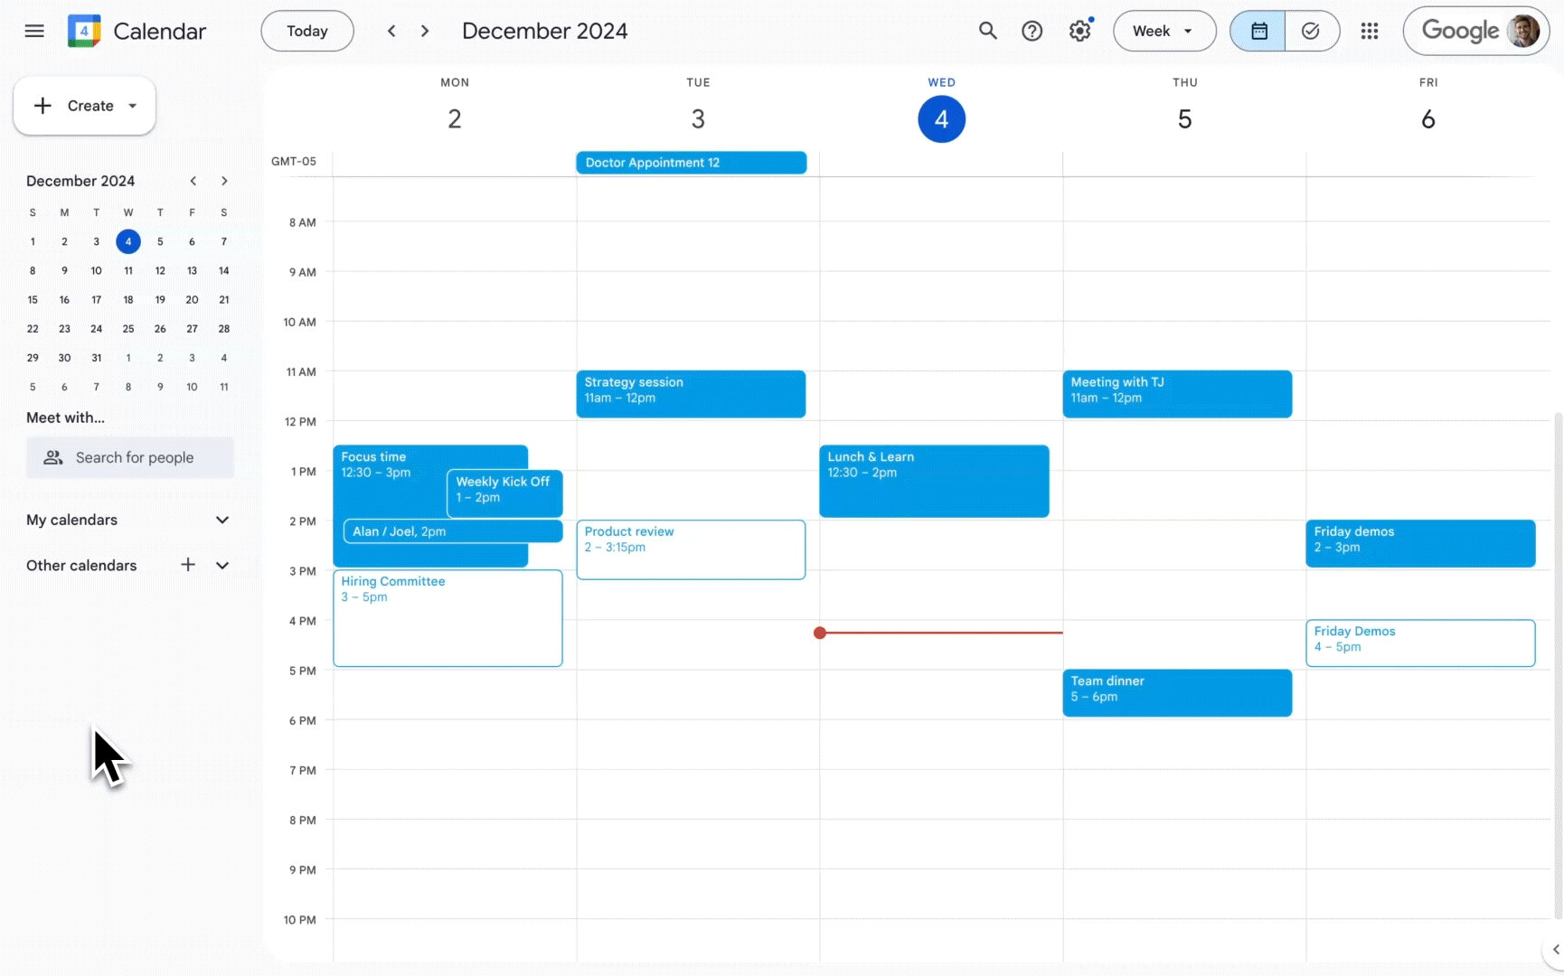This screenshot has height=976, width=1564.
Task: Open the Create dropdown arrow
Action: (x=133, y=106)
